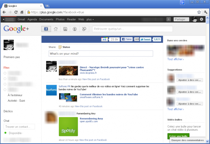Bookmark page with the star icon

coord(199,12)
